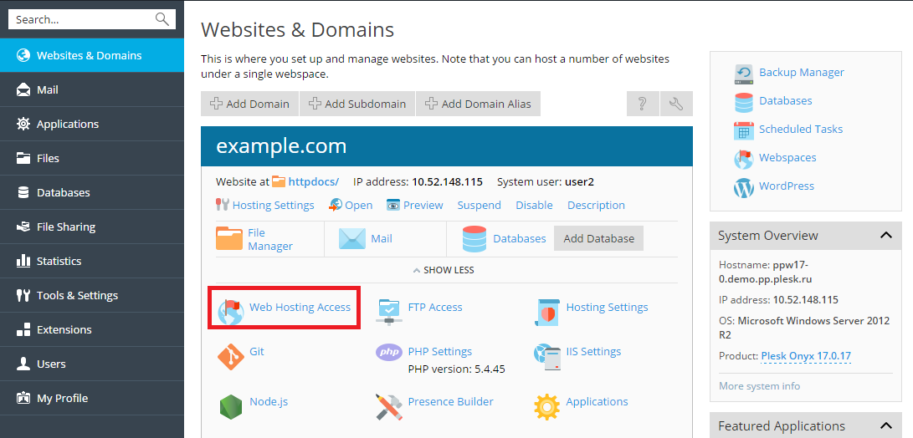Viewport: 913px width, 438px height.
Task: Click the Backup Manager icon
Action: 743,73
